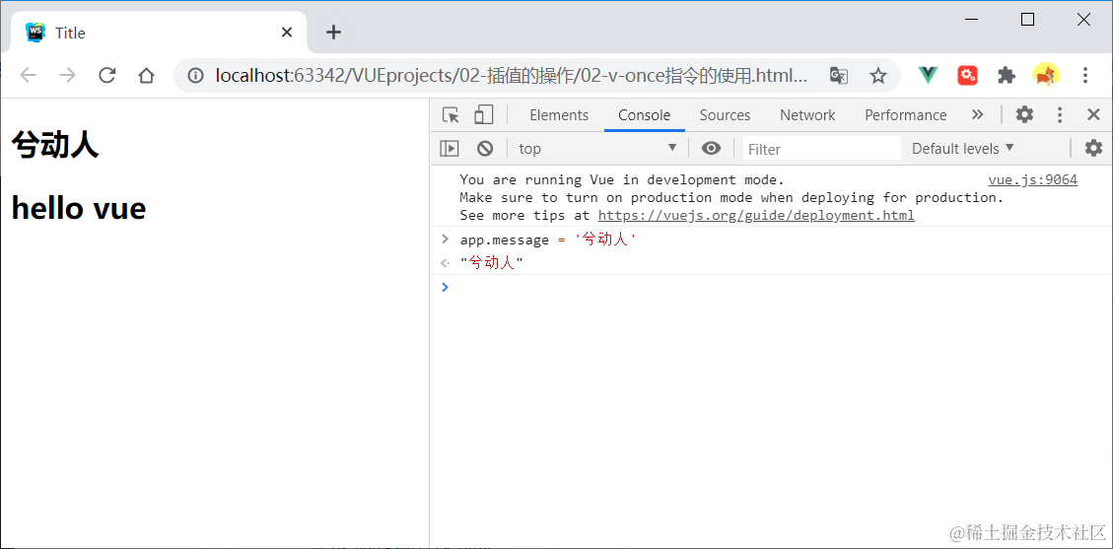The height and width of the screenshot is (549, 1113).
Task: Open Default levels dropdown
Action: click(x=962, y=148)
